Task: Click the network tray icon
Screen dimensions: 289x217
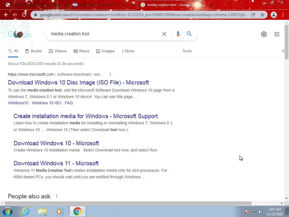Action: coord(254,212)
